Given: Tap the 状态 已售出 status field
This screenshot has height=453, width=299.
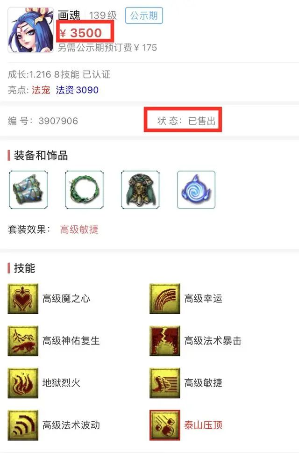Looking at the screenshot, I should click(x=186, y=121).
